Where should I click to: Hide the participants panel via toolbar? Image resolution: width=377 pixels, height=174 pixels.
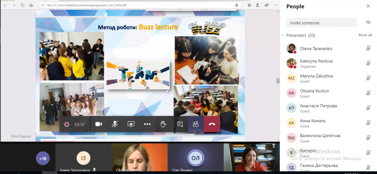(196, 124)
